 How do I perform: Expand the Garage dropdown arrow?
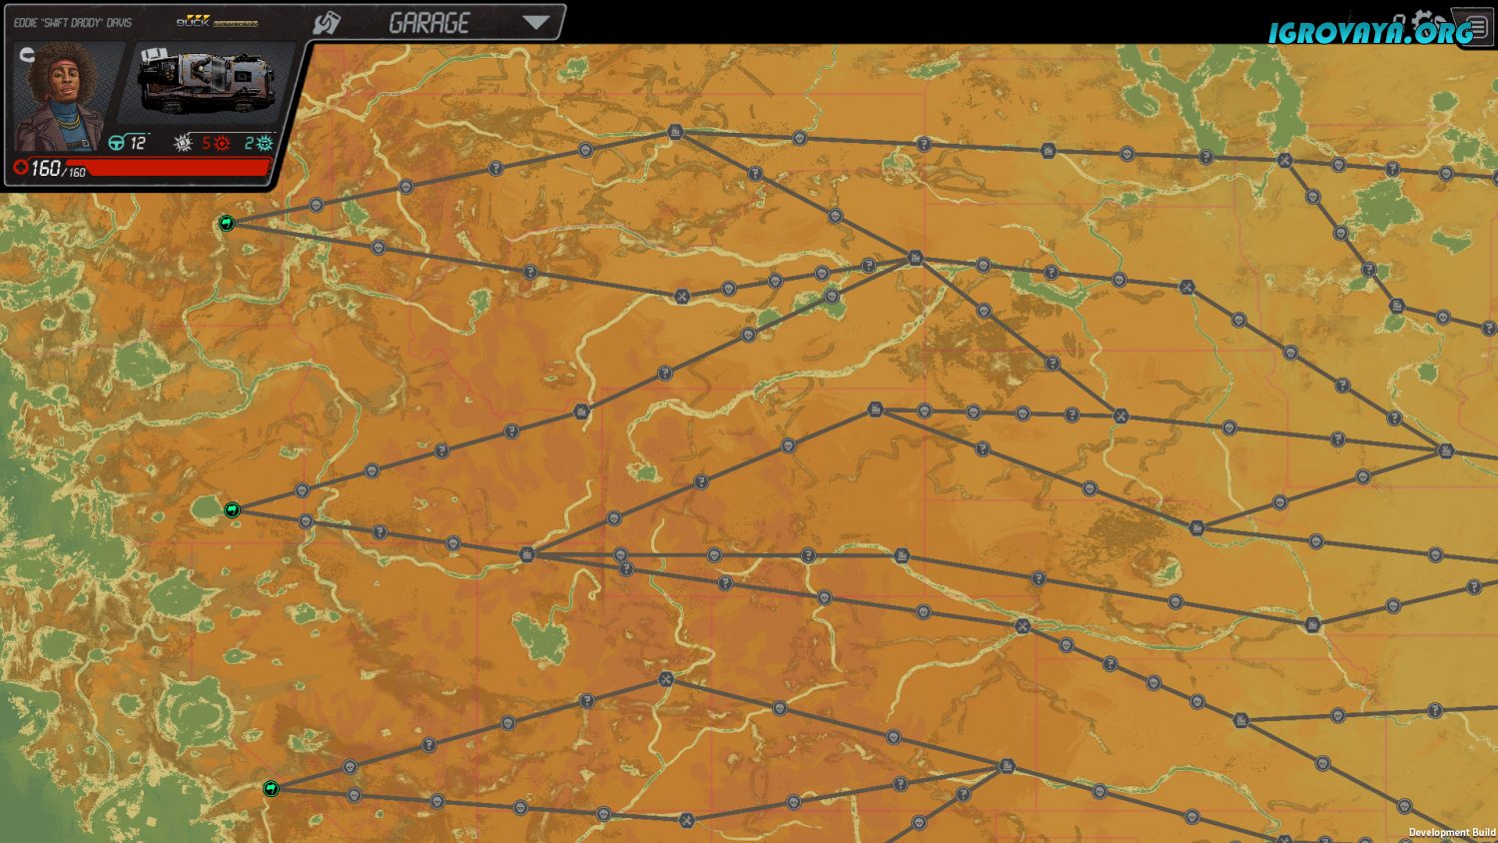click(x=536, y=22)
